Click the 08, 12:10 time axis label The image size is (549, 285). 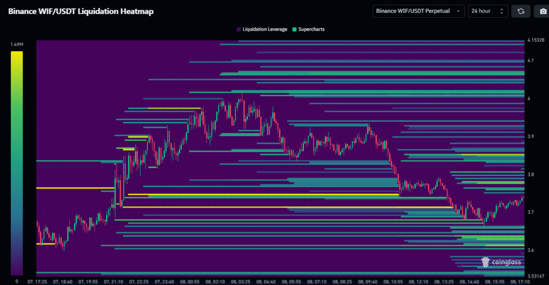tap(418, 281)
